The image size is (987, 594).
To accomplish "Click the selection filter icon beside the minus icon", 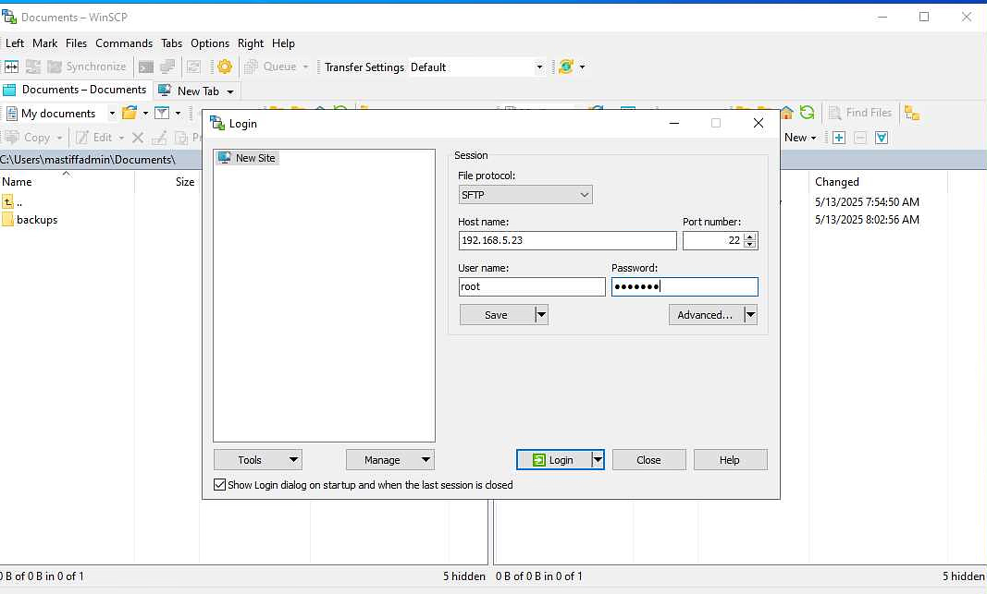I will coord(882,138).
